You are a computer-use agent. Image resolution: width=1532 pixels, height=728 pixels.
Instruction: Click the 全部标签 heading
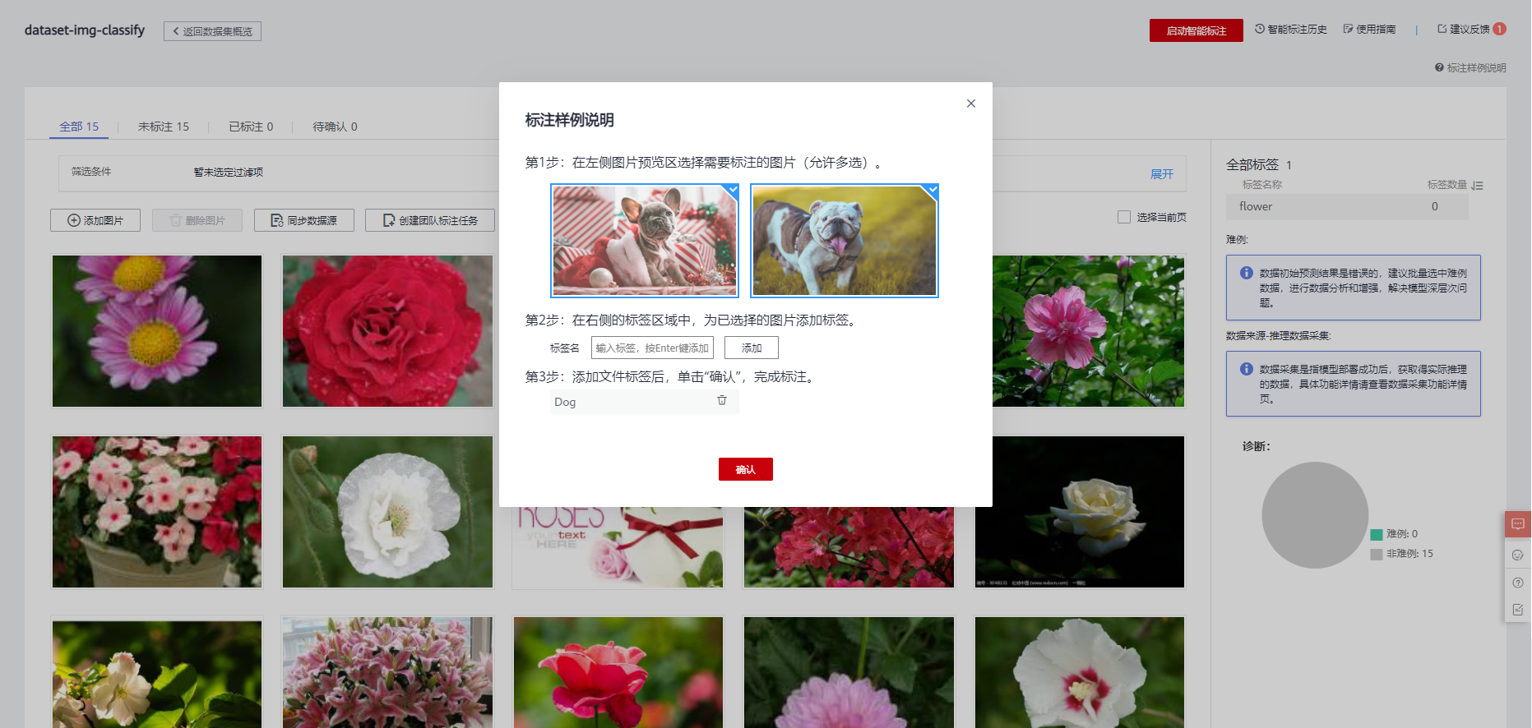point(1252,164)
